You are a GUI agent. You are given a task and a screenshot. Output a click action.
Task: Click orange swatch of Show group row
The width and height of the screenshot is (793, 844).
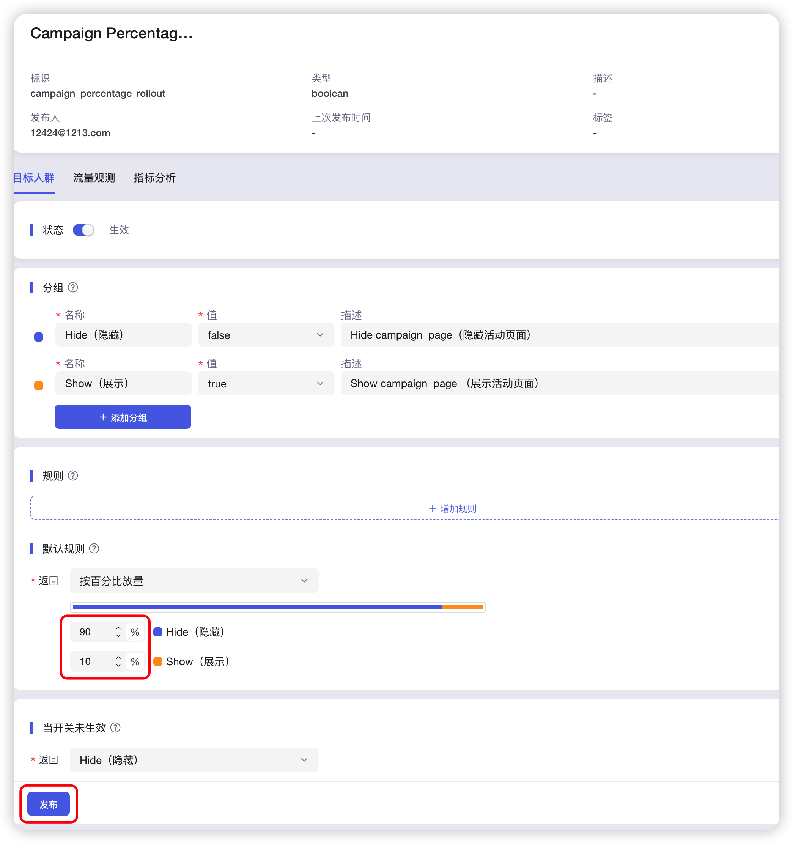[39, 385]
